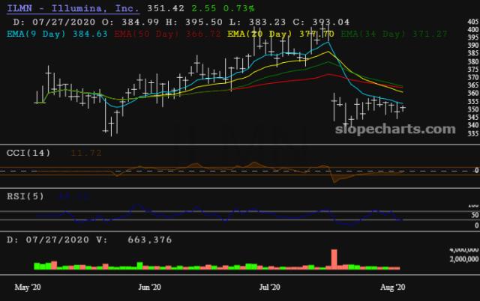480x301 pixels.
Task: Click the tallest red volume bar
Action: click(332, 278)
